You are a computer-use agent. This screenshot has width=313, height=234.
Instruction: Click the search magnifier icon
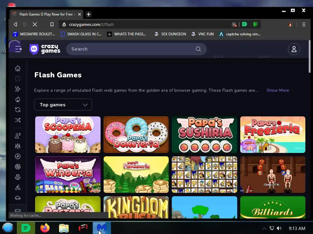[198, 49]
